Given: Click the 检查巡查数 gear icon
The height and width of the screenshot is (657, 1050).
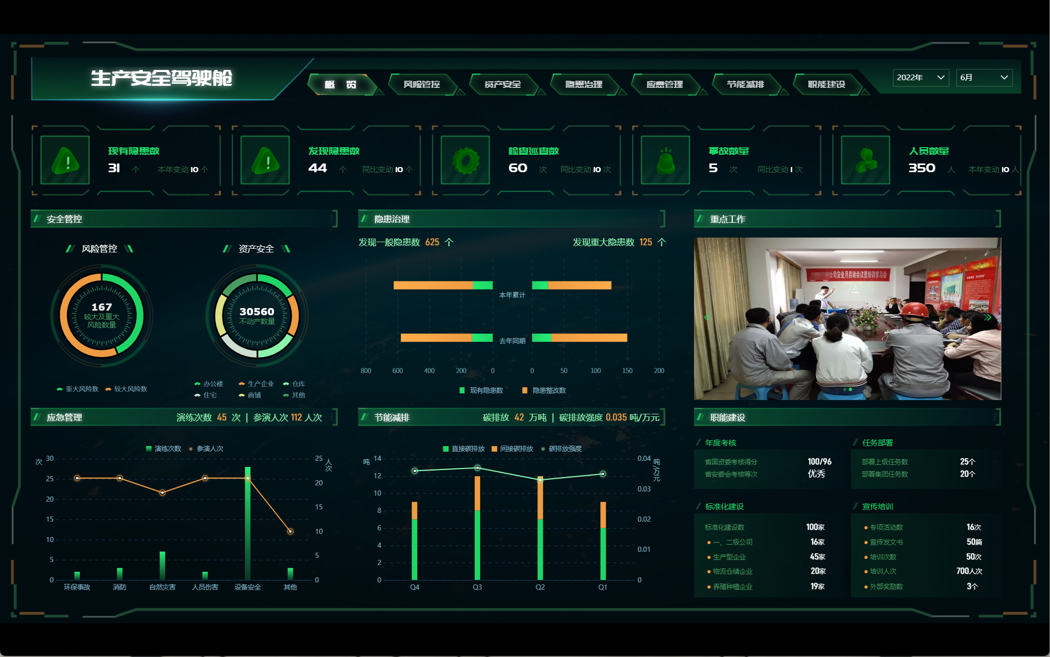Looking at the screenshot, I should tap(465, 160).
